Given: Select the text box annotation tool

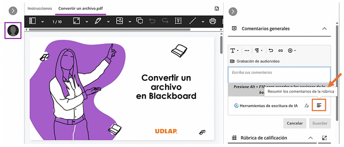Looking at the screenshot, I should coord(178,21).
